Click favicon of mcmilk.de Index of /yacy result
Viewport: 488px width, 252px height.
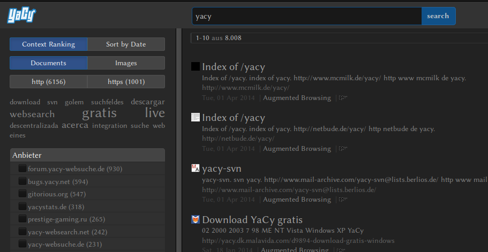(x=196, y=66)
